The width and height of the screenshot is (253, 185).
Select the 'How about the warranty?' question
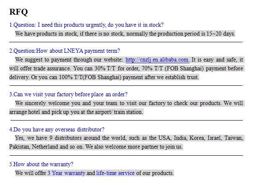coord(41,164)
